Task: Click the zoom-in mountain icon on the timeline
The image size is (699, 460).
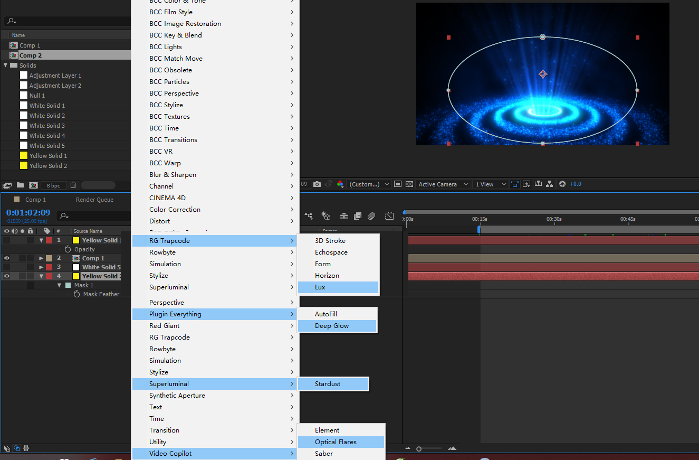Action: click(x=452, y=448)
